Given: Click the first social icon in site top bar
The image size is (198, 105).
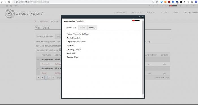Looking at the screenshot, I should tap(7, 6).
